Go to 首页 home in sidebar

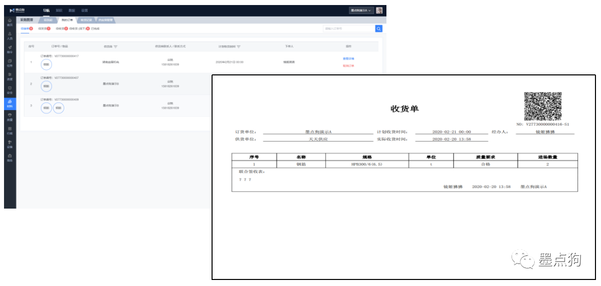(10, 22)
